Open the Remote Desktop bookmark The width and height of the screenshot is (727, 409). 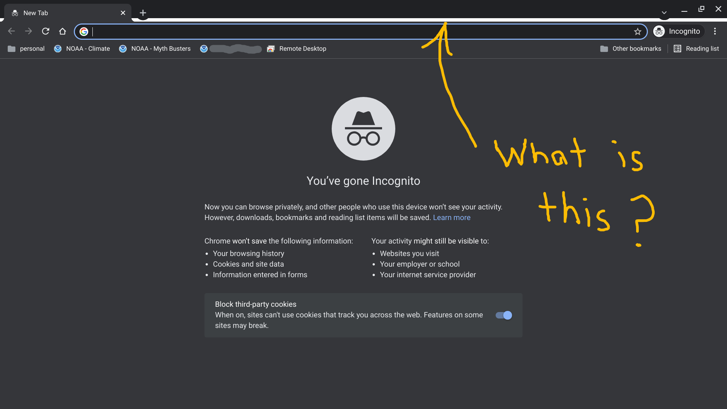point(296,49)
